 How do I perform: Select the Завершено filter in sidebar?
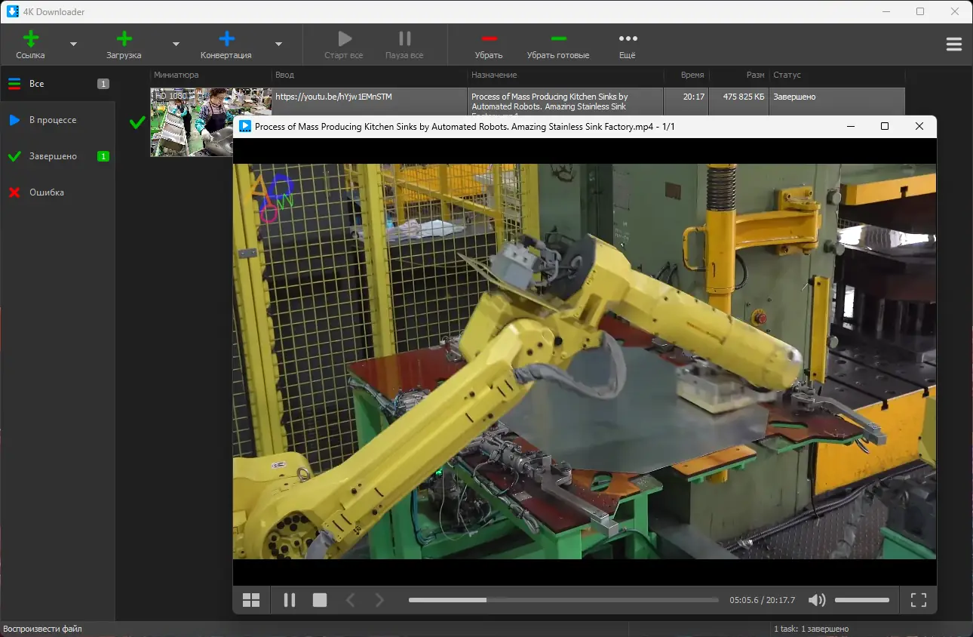coord(53,156)
